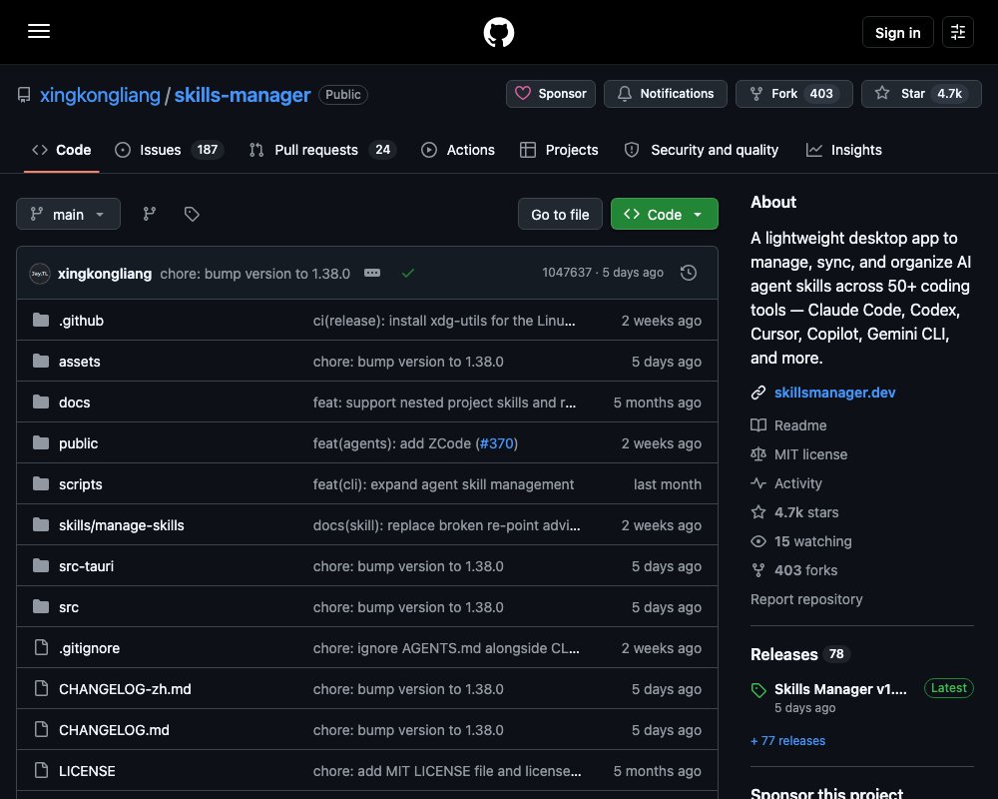This screenshot has width=998, height=799.
Task: Open 'chore: add MIT LICENSE file' commit
Action: 447,771
